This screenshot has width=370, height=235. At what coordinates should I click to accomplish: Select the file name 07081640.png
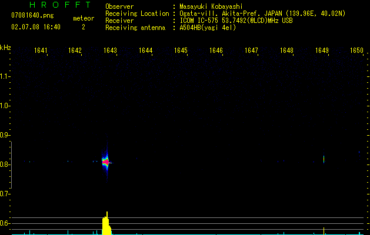[32, 16]
